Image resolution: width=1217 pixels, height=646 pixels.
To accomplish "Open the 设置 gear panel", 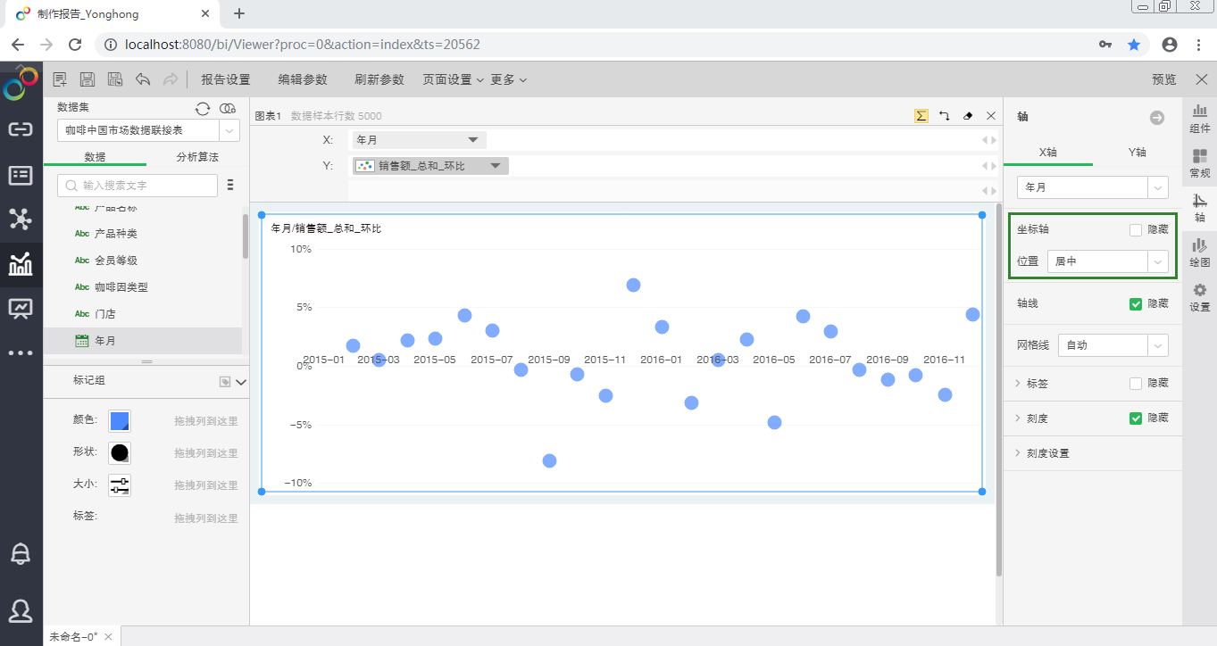I will (1199, 297).
